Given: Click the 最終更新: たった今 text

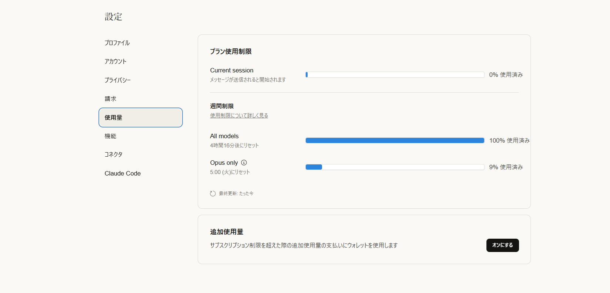Looking at the screenshot, I should point(236,194).
